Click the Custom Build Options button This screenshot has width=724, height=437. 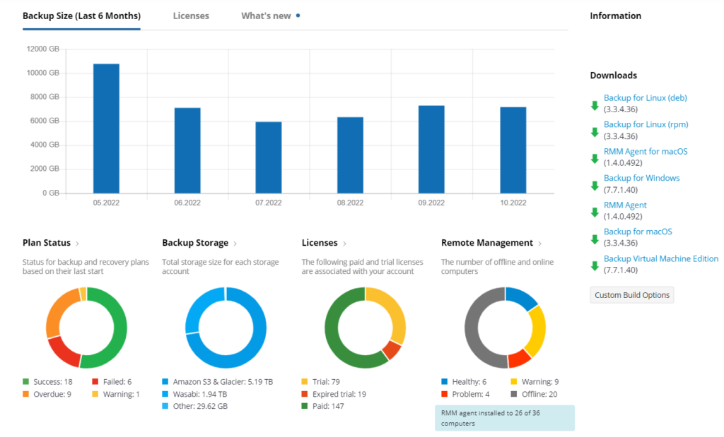631,294
